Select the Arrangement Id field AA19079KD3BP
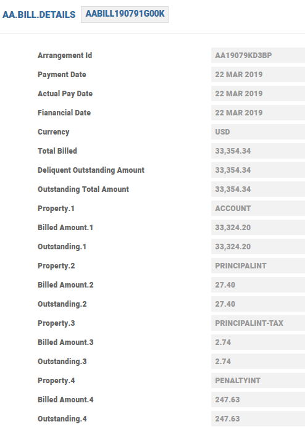Image resolution: width=305 pixels, height=427 pixels. [x=258, y=56]
